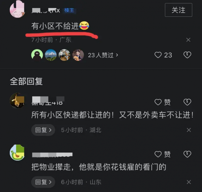Viewport: 202px width, 192px height.
Task: Reply to the Hubei comment via 回复
Action: (x=43, y=130)
